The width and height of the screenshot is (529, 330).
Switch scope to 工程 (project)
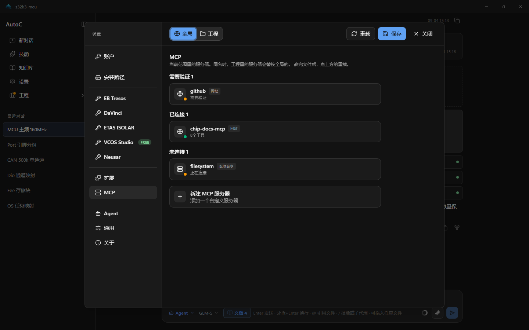[x=209, y=34]
